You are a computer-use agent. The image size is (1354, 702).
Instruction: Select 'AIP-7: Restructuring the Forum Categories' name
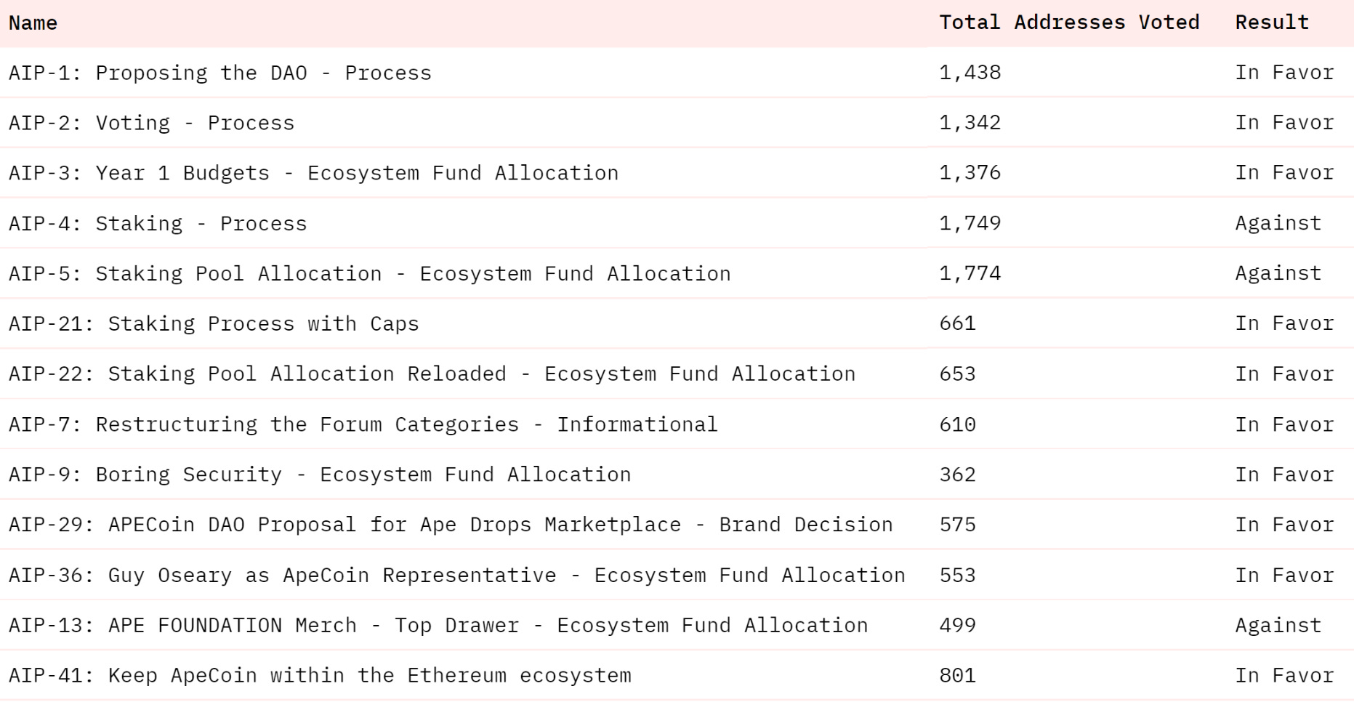pyautogui.click(x=363, y=424)
